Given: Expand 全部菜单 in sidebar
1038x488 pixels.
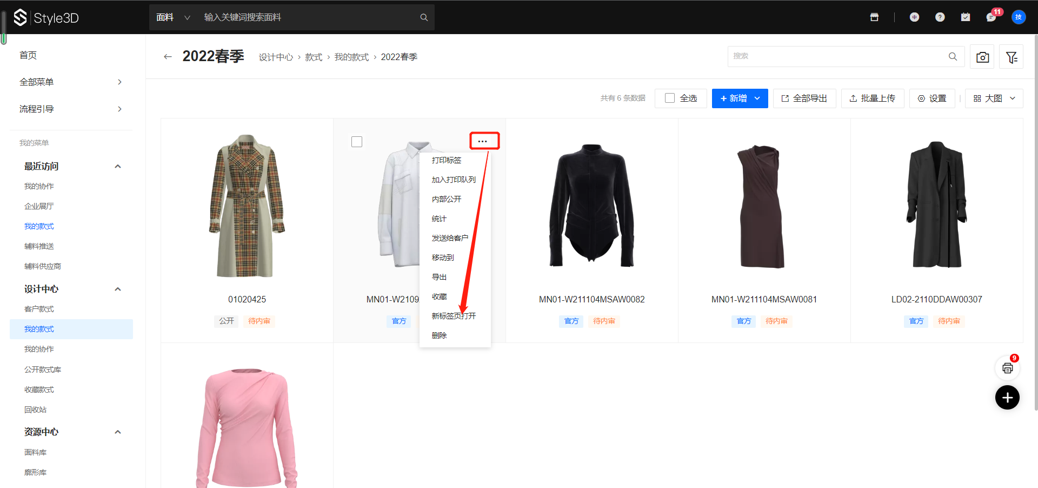Looking at the screenshot, I should [x=71, y=82].
